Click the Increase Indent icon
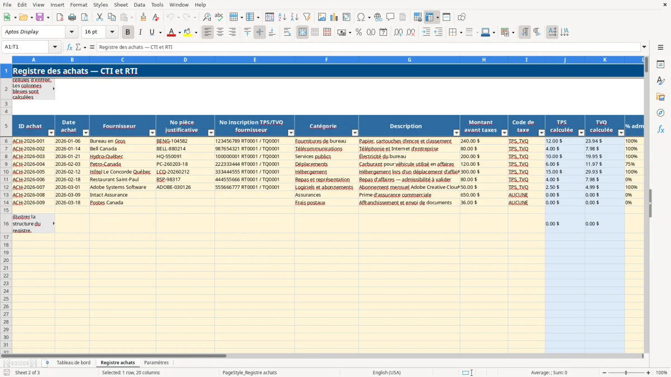 pos(426,32)
